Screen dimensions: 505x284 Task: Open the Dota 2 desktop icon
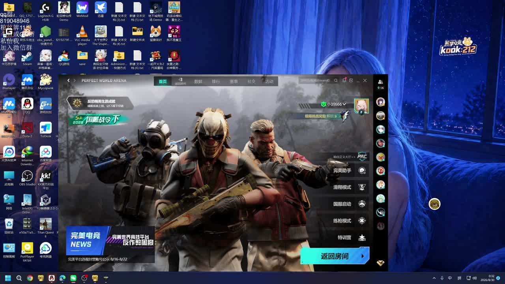pyautogui.click(x=27, y=130)
